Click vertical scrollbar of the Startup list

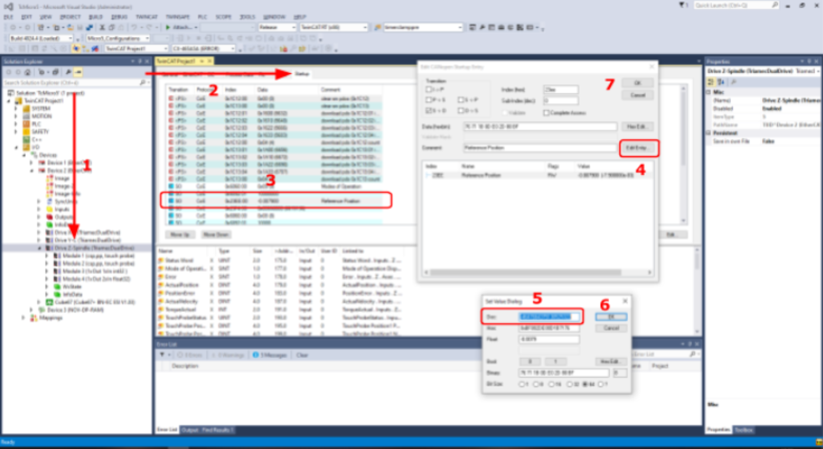682,154
